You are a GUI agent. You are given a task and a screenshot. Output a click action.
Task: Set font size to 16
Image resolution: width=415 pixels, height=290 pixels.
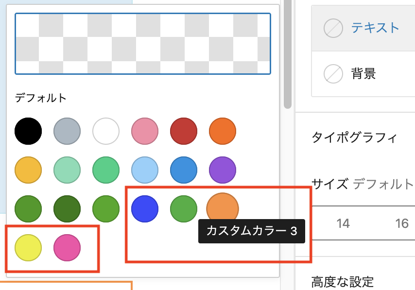(x=401, y=223)
